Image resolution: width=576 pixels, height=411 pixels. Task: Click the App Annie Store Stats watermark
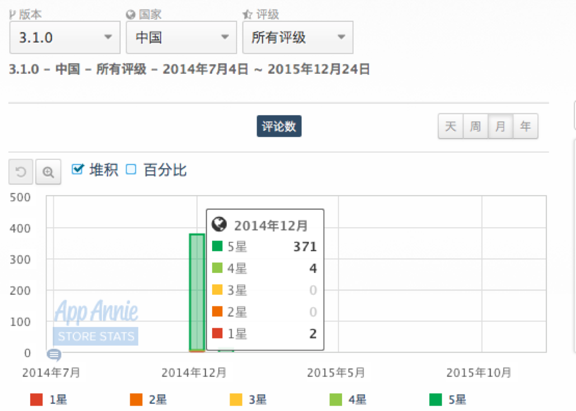[x=96, y=322]
